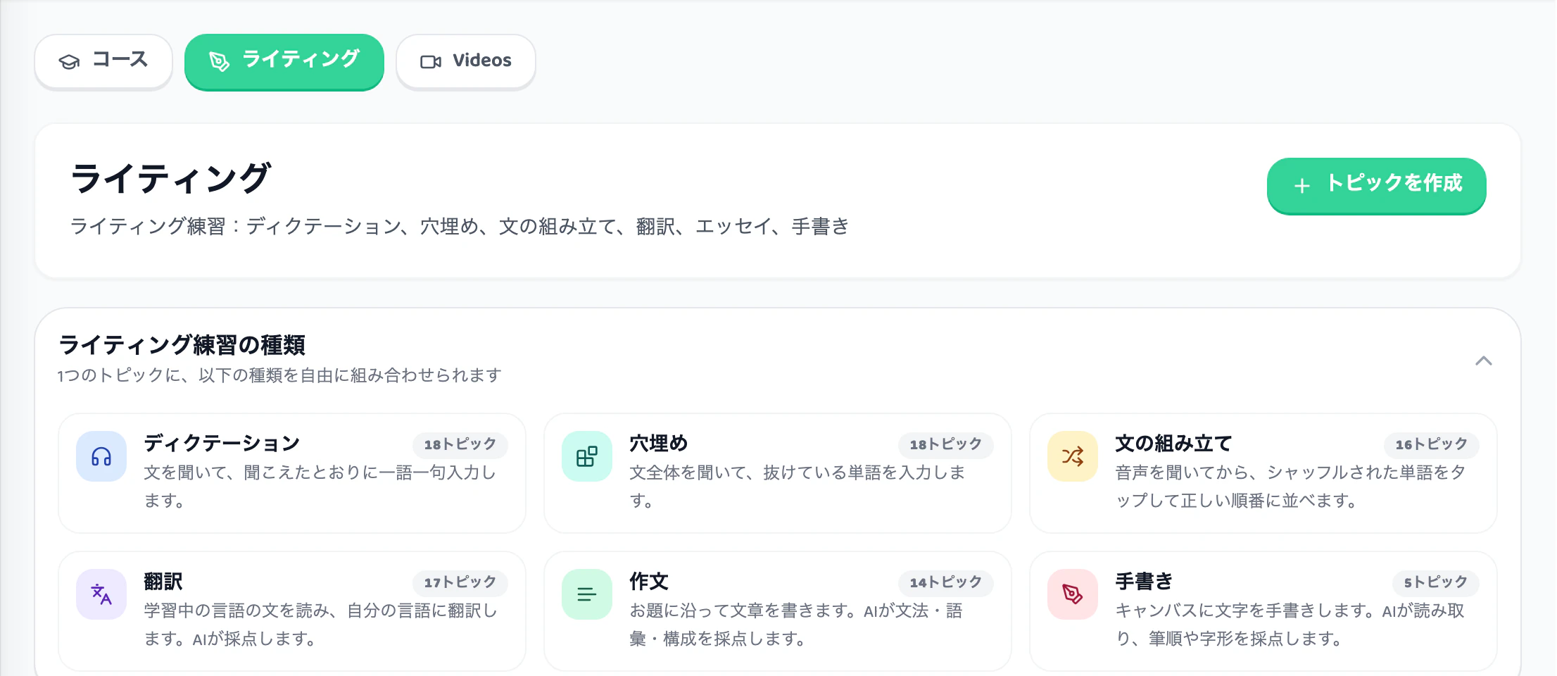Click the video camera icon on Videos

click(431, 62)
